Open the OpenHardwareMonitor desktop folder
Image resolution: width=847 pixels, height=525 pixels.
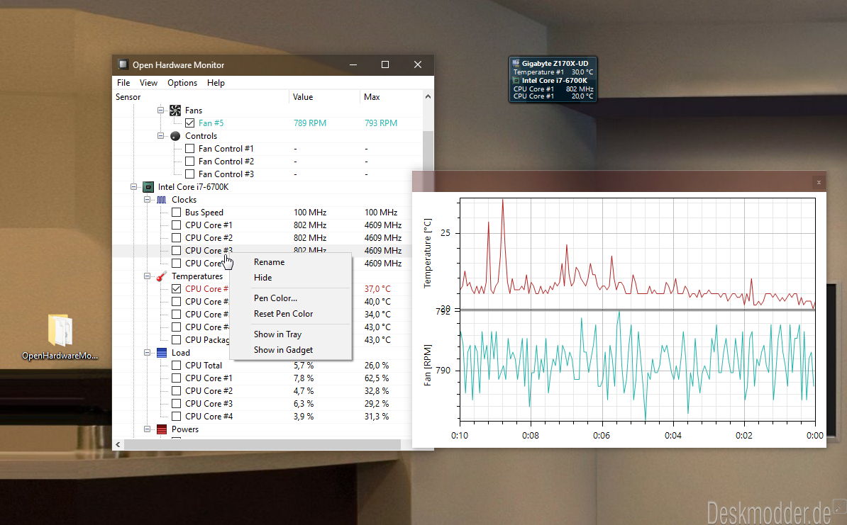coord(60,337)
